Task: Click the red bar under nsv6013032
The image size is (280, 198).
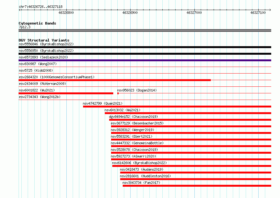Action: [x=188, y=113]
